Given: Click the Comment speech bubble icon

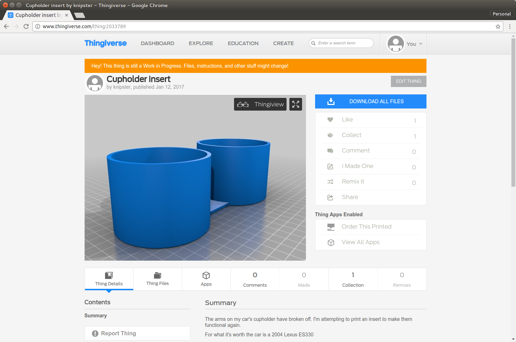Looking at the screenshot, I should 330,151.
